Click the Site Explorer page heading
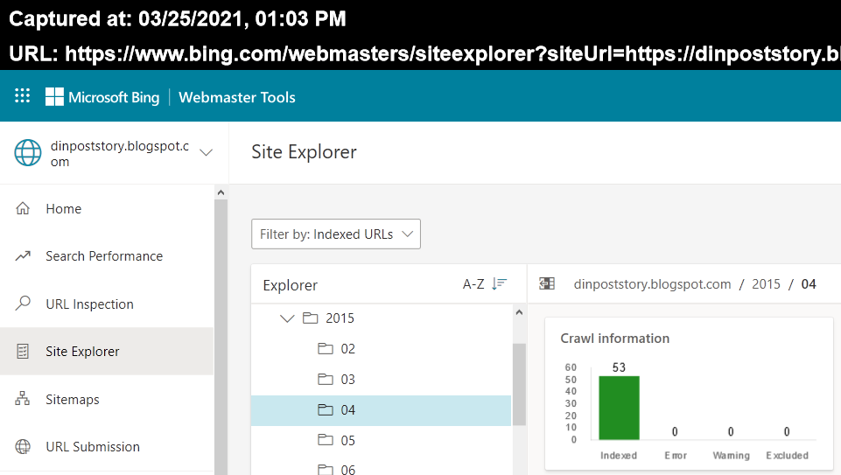The height and width of the screenshot is (475, 841). click(305, 152)
